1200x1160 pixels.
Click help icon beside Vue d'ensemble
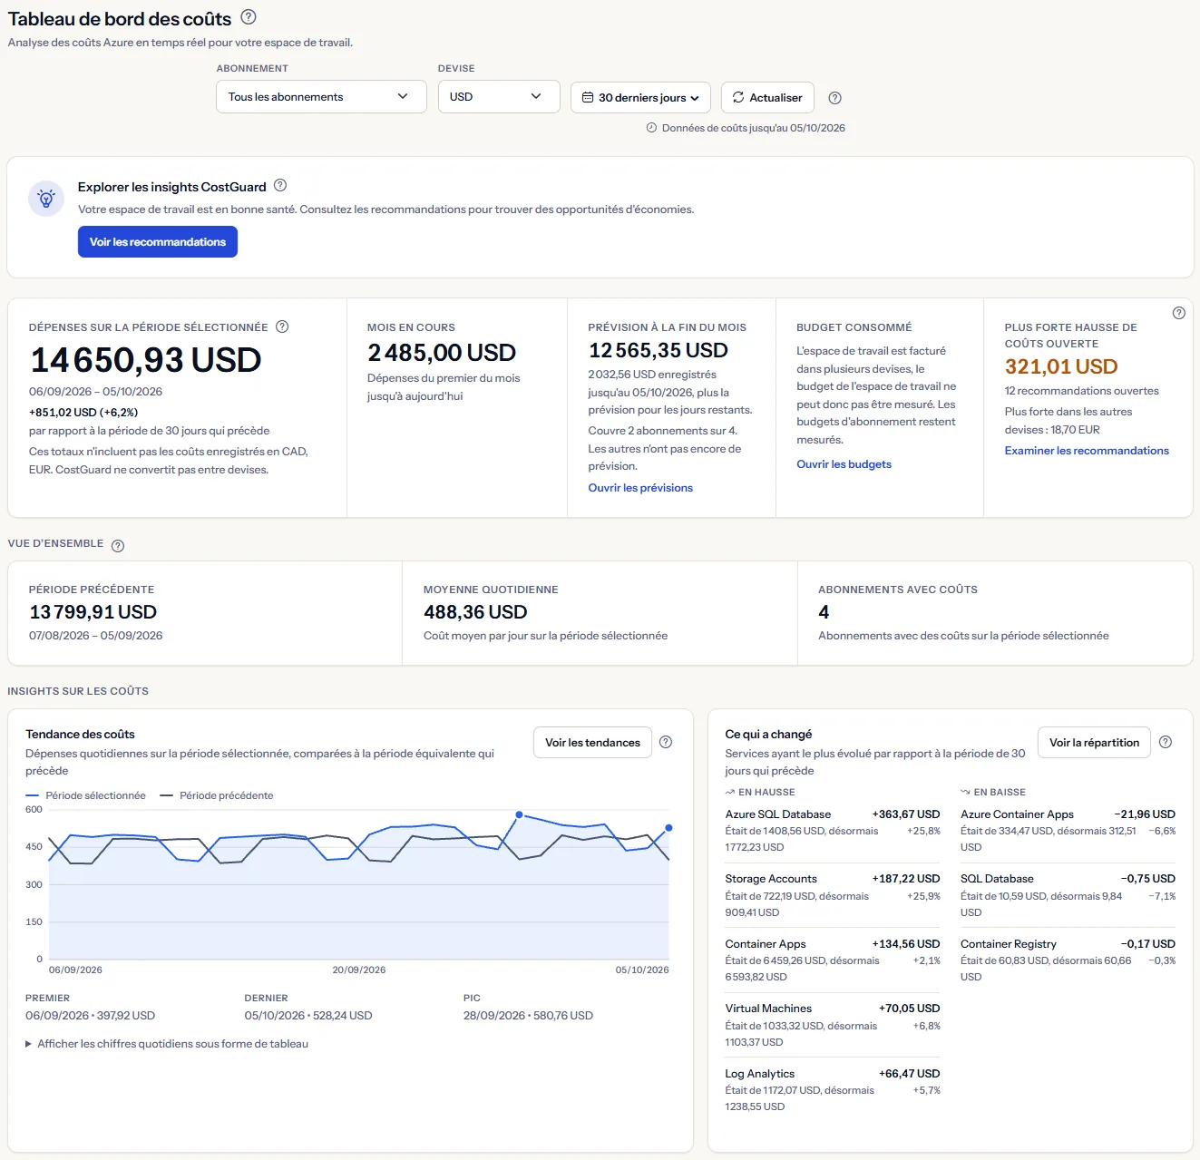[118, 545]
